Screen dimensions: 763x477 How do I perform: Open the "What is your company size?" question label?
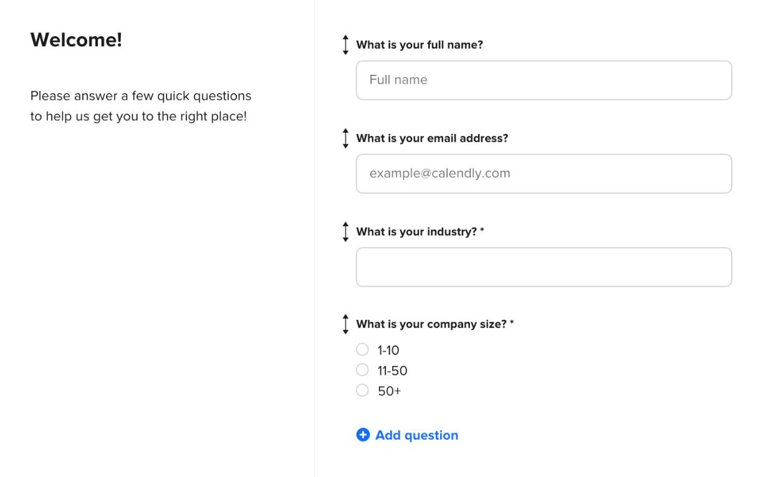pos(431,324)
